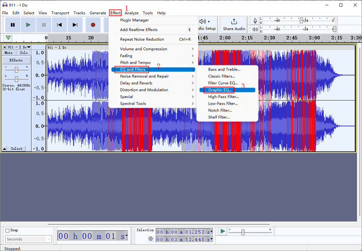Click the Pause button in transport toolbar
The width and height of the screenshot is (362, 251).
click(12, 24)
